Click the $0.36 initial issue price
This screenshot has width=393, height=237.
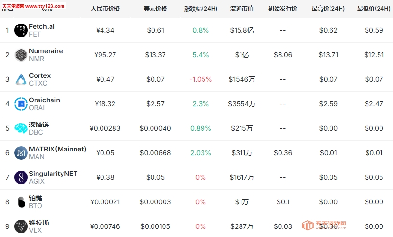click(x=283, y=153)
